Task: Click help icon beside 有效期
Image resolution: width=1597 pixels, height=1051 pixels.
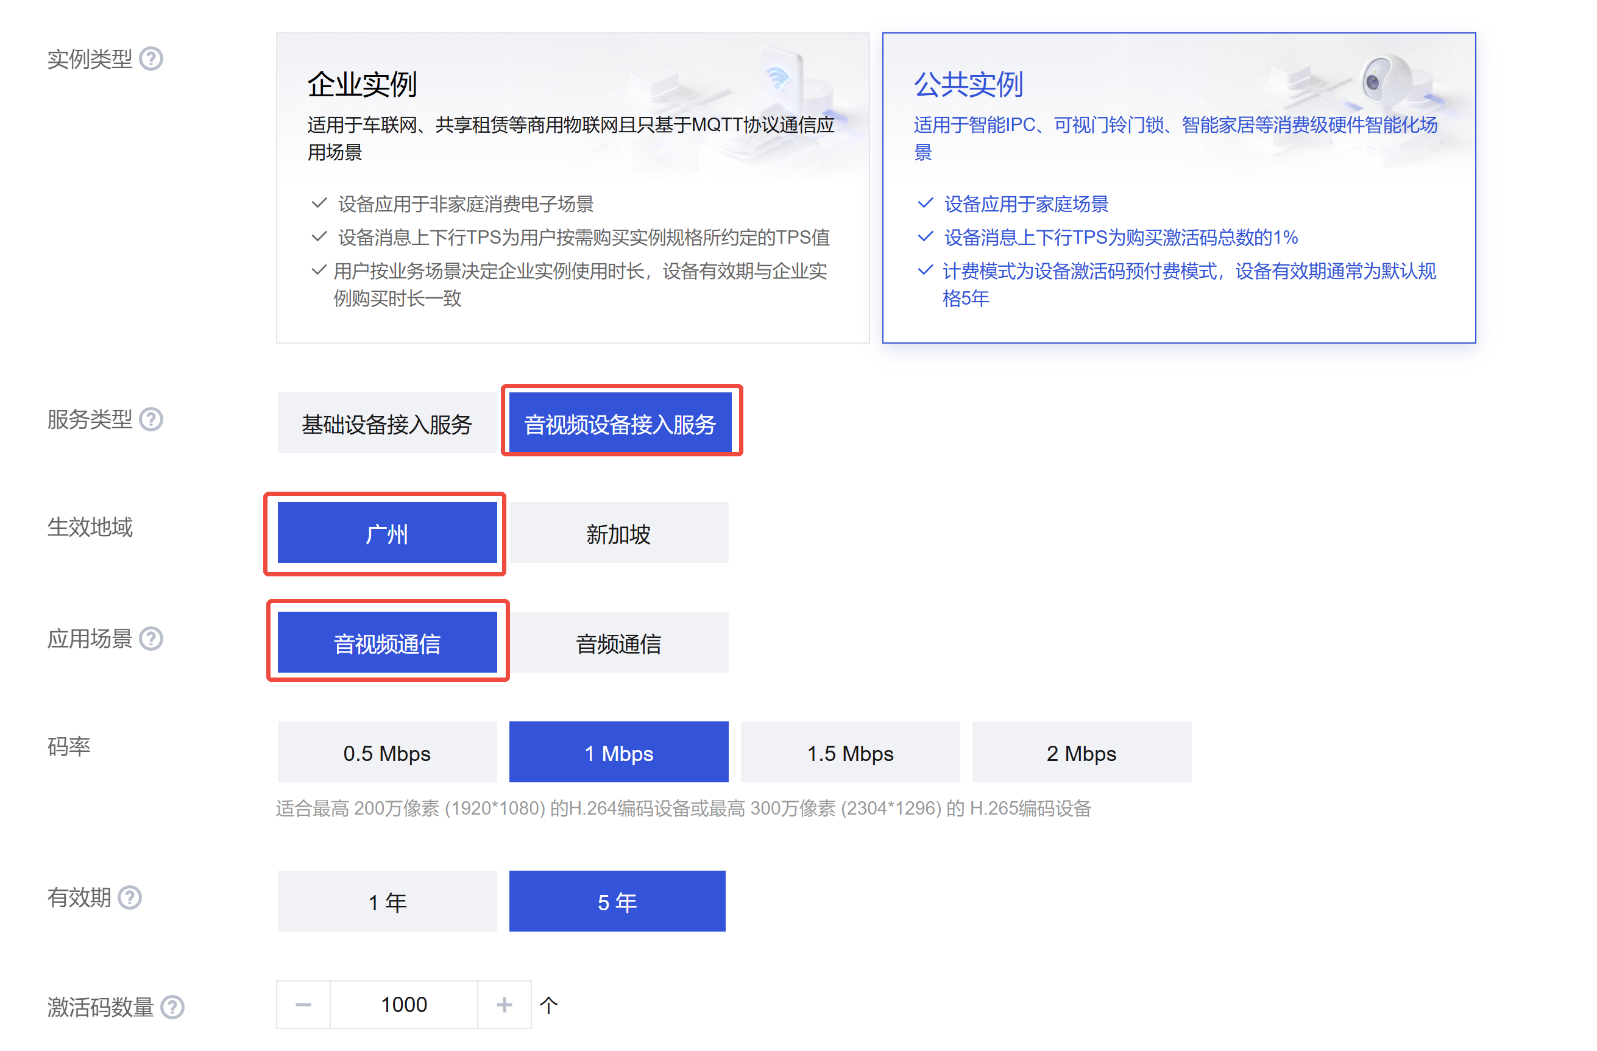Action: pyautogui.click(x=130, y=897)
